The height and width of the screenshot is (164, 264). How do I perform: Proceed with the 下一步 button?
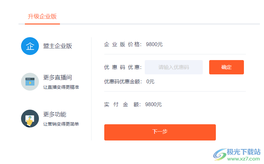(160, 132)
